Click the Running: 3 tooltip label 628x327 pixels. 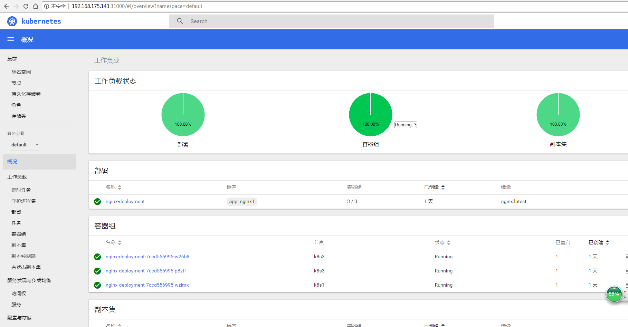click(406, 125)
